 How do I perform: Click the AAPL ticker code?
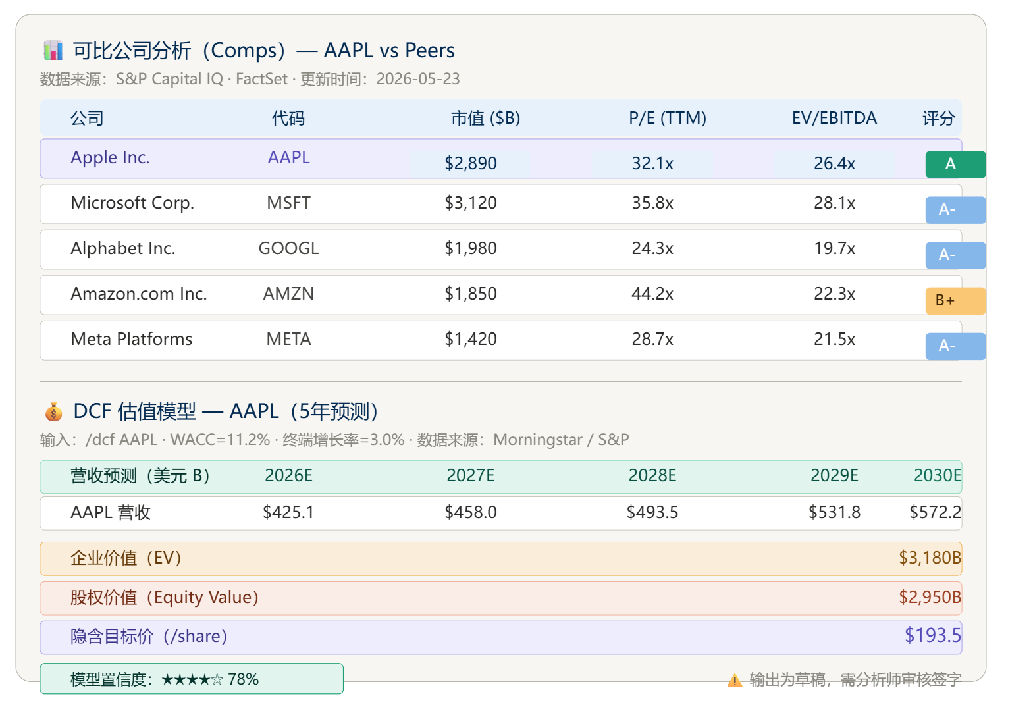click(288, 157)
